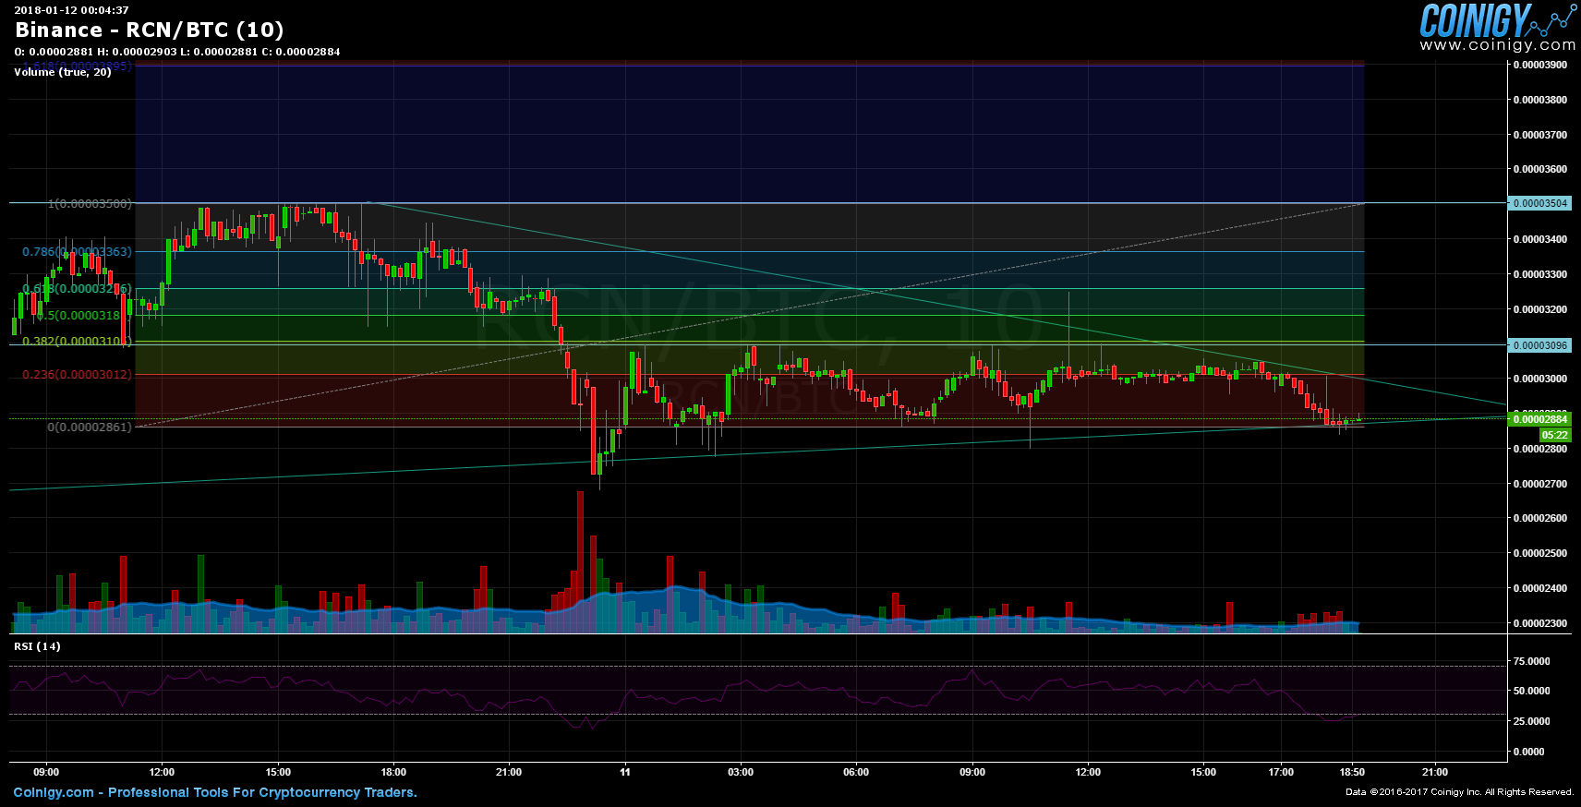Viewport: 1581px width, 807px height.
Task: Click the 0.00002500 price axis label
Action: 1539,553
